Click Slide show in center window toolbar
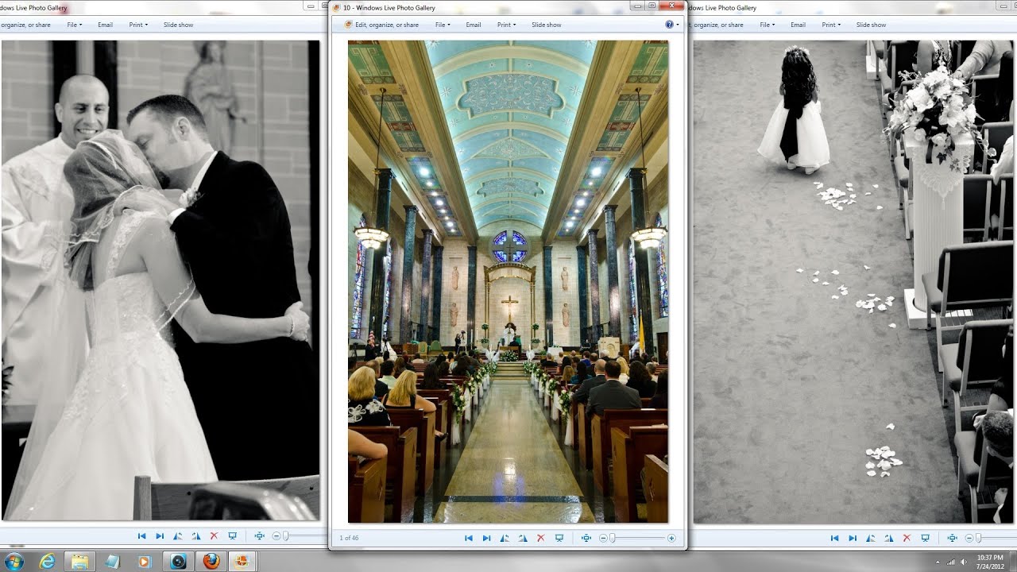 [547, 25]
